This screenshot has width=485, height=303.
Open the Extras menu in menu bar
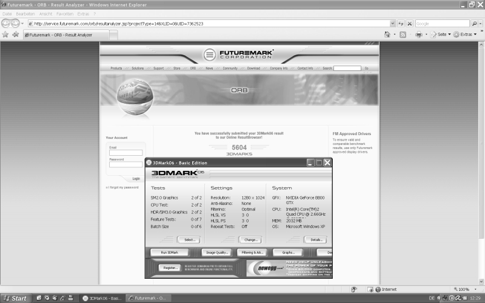pos(83,14)
